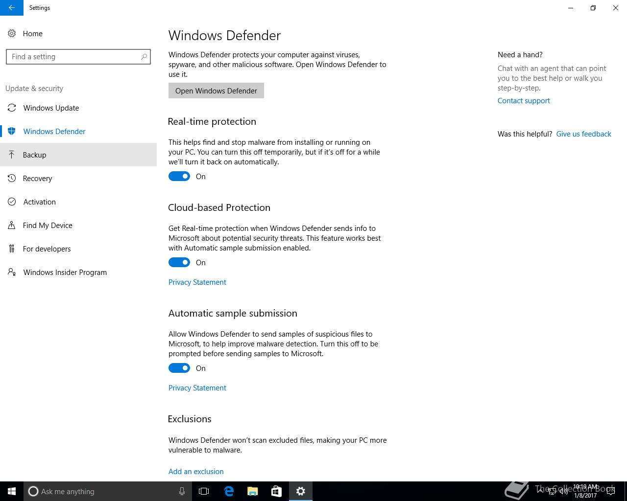Click the Update & security label
Image resolution: width=627 pixels, height=501 pixels.
[x=34, y=89]
